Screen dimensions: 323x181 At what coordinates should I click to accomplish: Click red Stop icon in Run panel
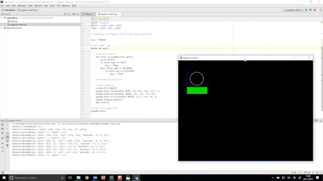(x=2, y=129)
